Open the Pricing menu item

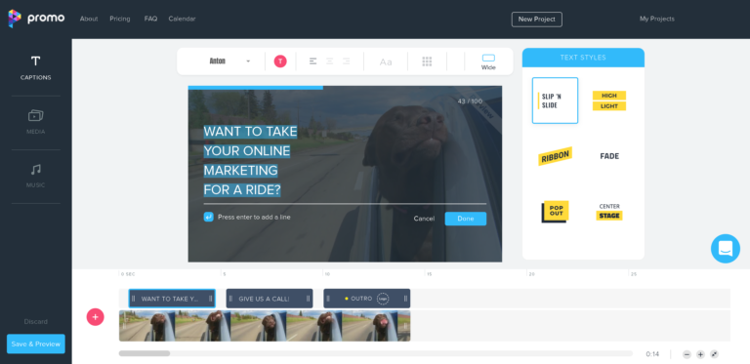pyautogui.click(x=119, y=19)
